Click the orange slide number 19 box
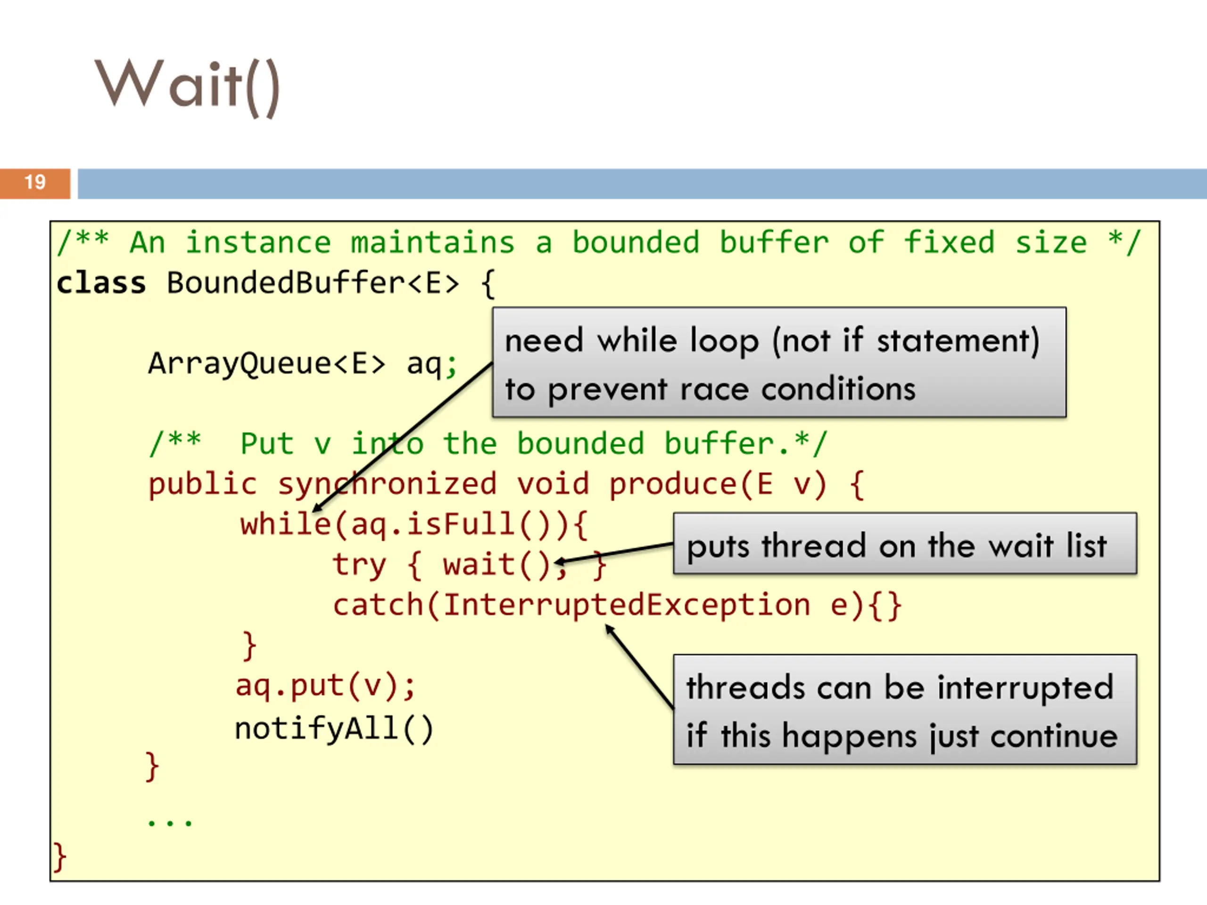The image size is (1207, 905). coord(35,183)
